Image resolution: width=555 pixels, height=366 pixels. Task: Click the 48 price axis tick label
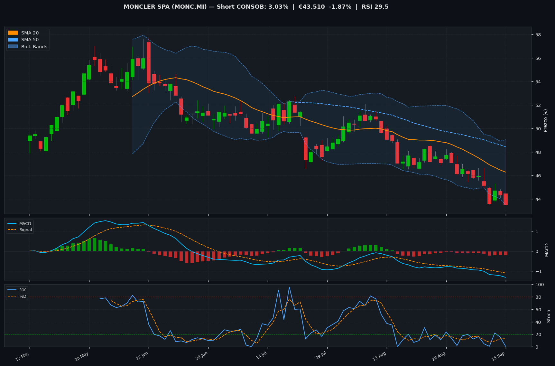tap(538, 152)
